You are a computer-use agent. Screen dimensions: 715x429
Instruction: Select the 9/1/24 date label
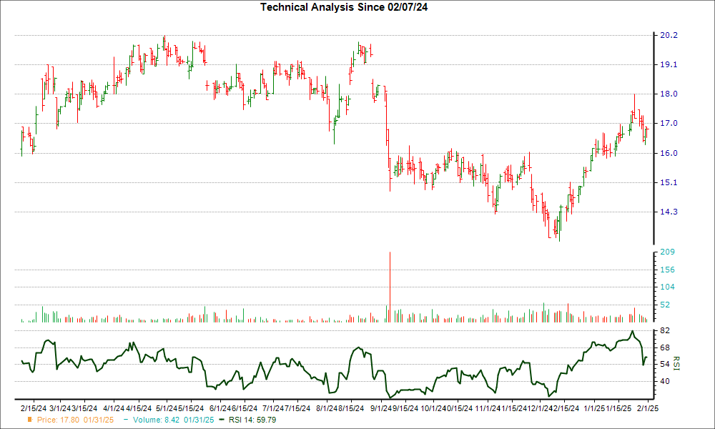380,408
